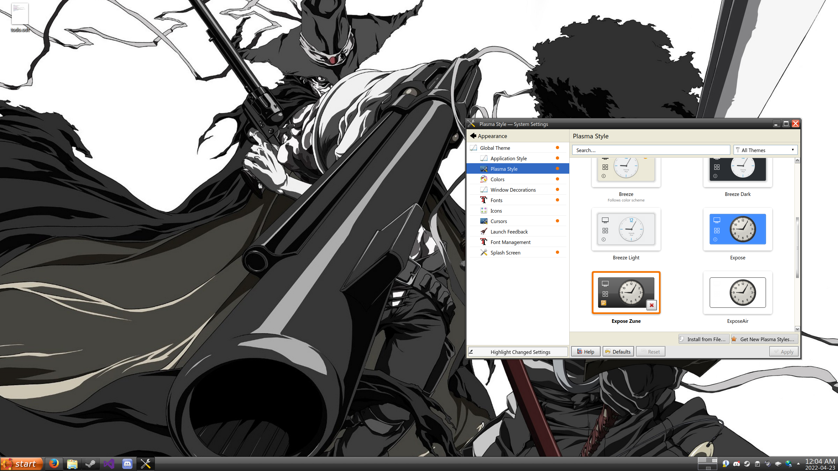
Task: Click the theme list scrollbar down arrow
Action: (x=797, y=329)
